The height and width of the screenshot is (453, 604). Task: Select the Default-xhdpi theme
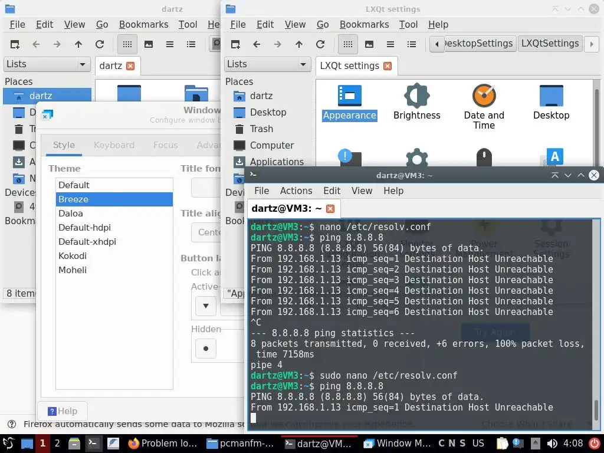114,242
